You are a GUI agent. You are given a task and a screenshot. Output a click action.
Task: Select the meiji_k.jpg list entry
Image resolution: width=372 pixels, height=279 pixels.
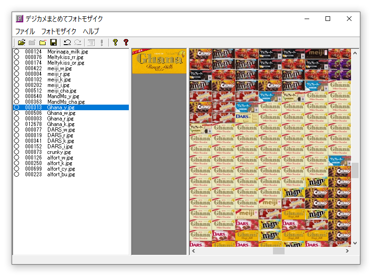(x=71, y=80)
